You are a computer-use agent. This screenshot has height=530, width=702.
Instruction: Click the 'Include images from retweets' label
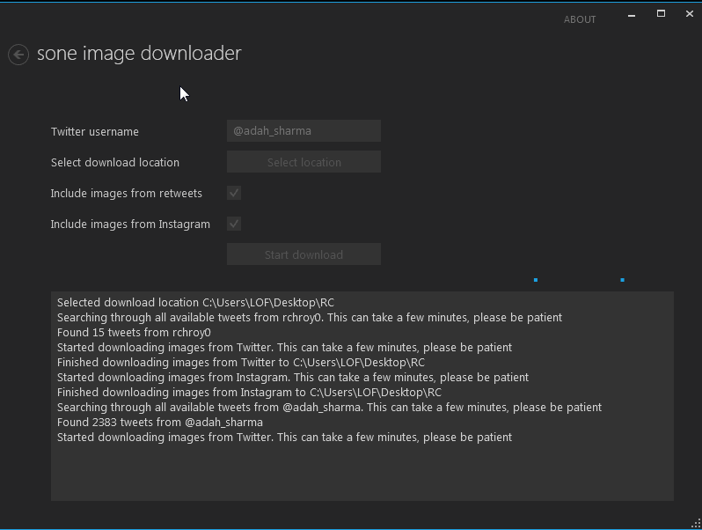[127, 194]
